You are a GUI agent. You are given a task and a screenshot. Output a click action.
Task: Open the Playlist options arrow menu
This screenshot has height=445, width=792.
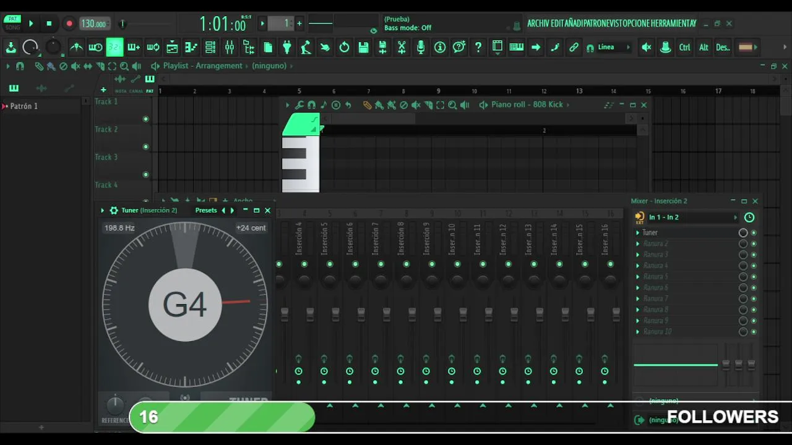coord(8,66)
